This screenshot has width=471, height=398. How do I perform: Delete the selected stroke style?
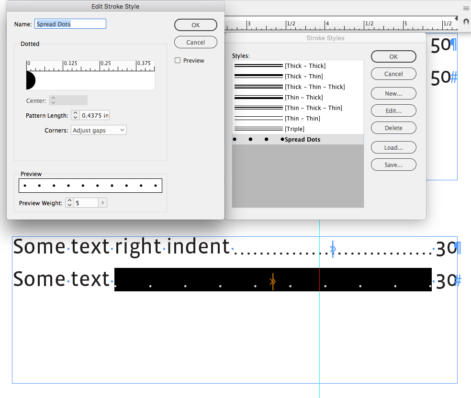(393, 128)
